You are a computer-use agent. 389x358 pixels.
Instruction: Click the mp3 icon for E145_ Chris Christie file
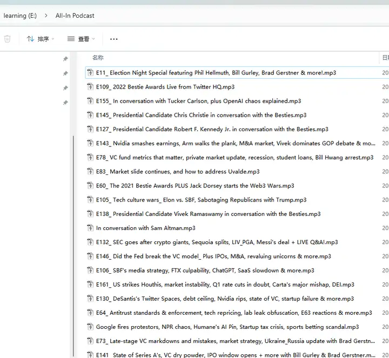[90, 115]
